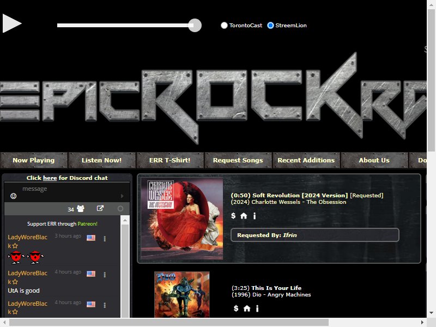This screenshot has height=327, width=436.
Task: Select the TorontoCast stream radio button
Action: point(224,25)
